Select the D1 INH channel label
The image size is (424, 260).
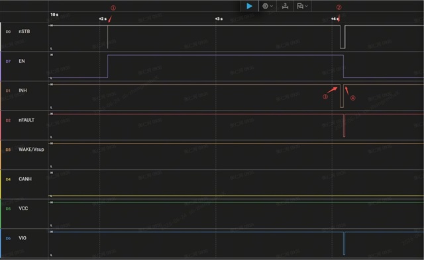tap(16, 91)
